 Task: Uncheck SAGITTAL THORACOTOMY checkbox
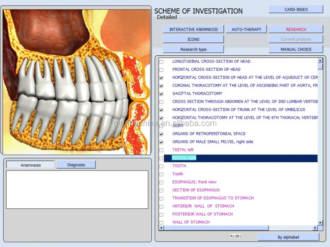click(161, 94)
